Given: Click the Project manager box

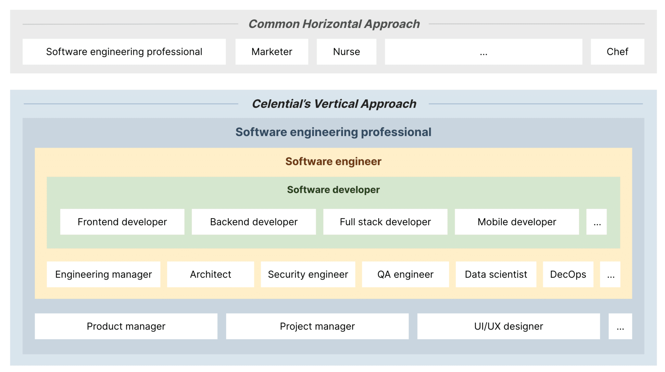Looking at the screenshot, I should (x=317, y=326).
